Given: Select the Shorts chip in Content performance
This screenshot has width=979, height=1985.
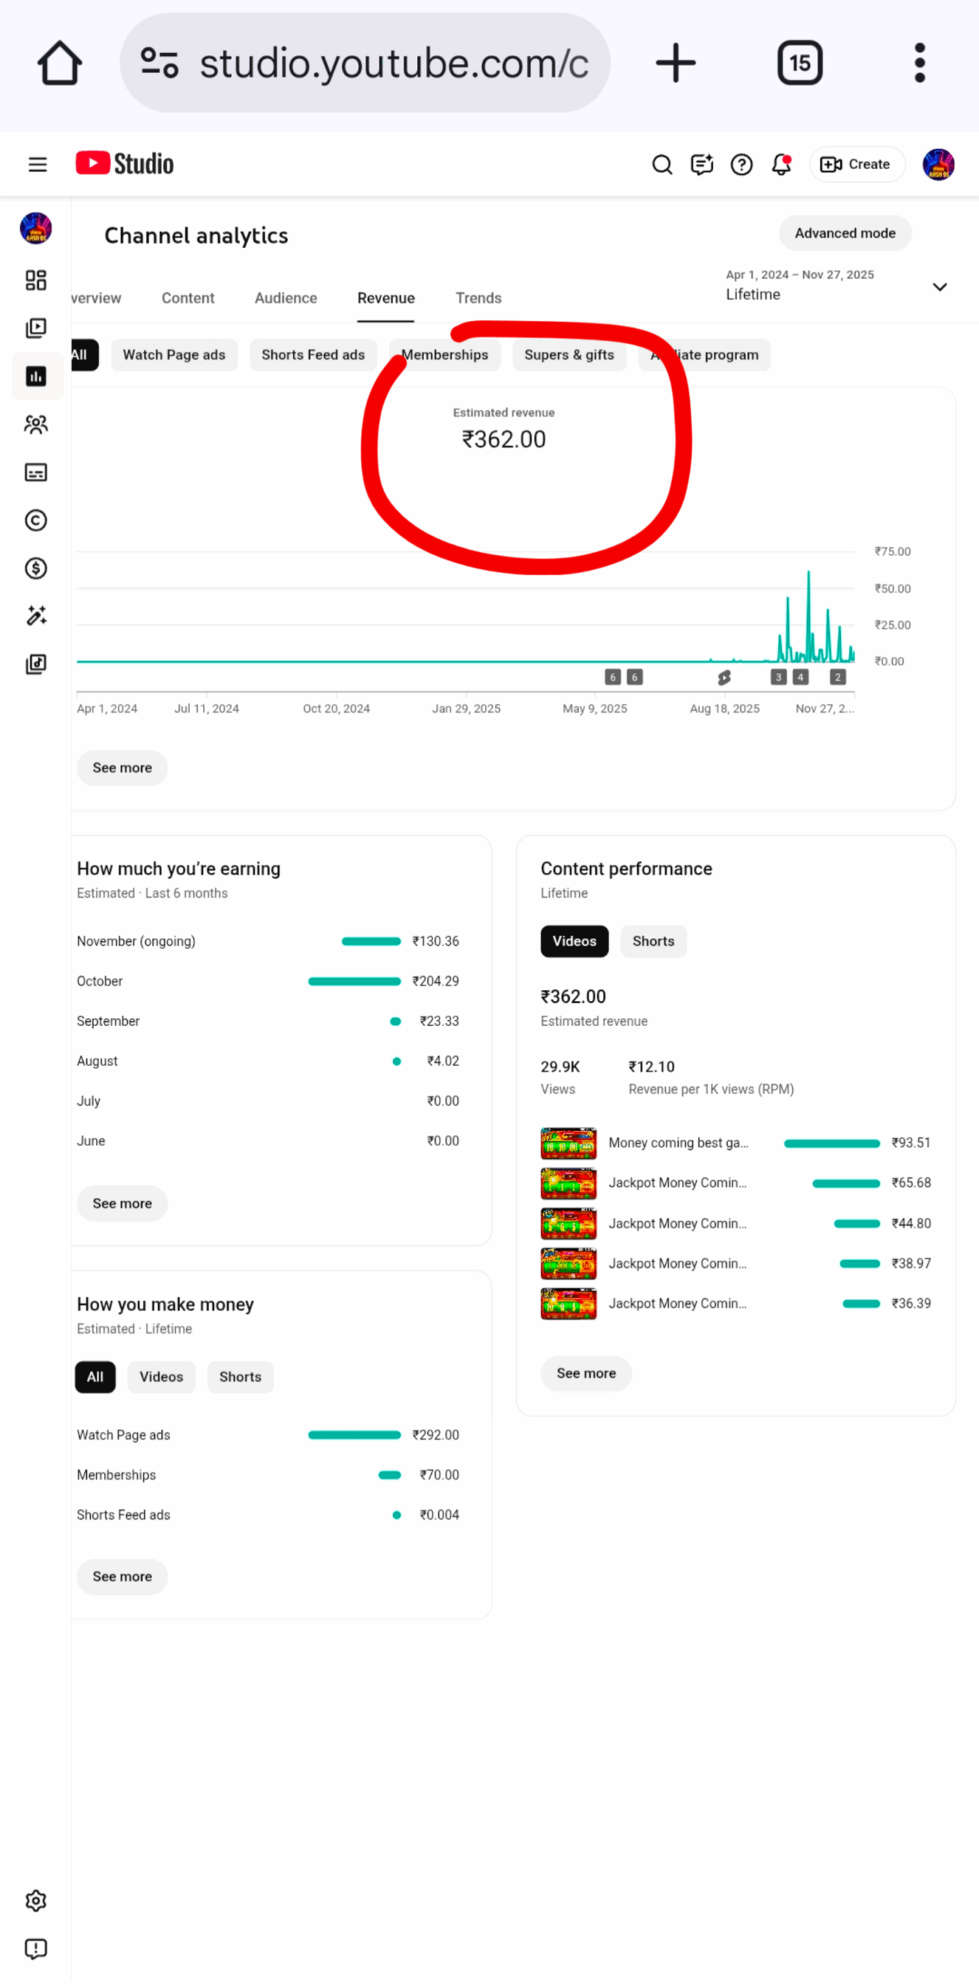Looking at the screenshot, I should [653, 941].
